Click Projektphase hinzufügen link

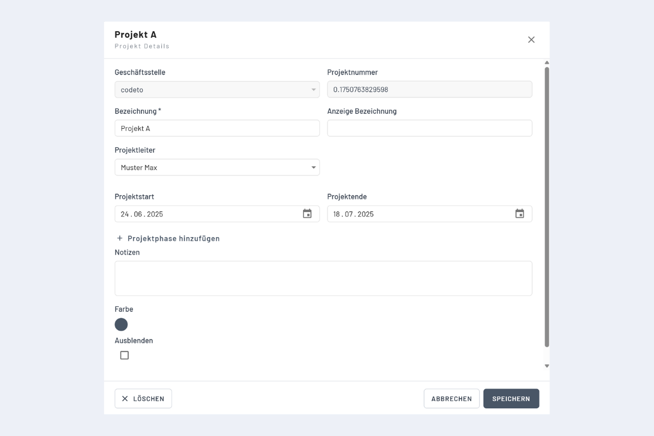point(173,238)
